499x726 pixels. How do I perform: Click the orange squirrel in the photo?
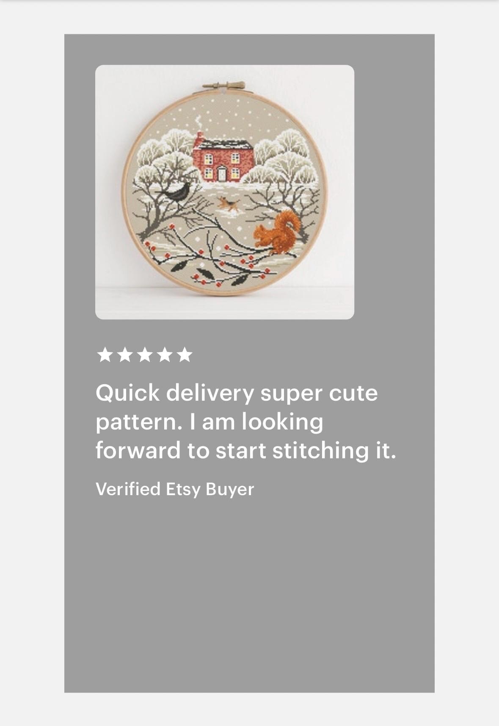point(278,233)
